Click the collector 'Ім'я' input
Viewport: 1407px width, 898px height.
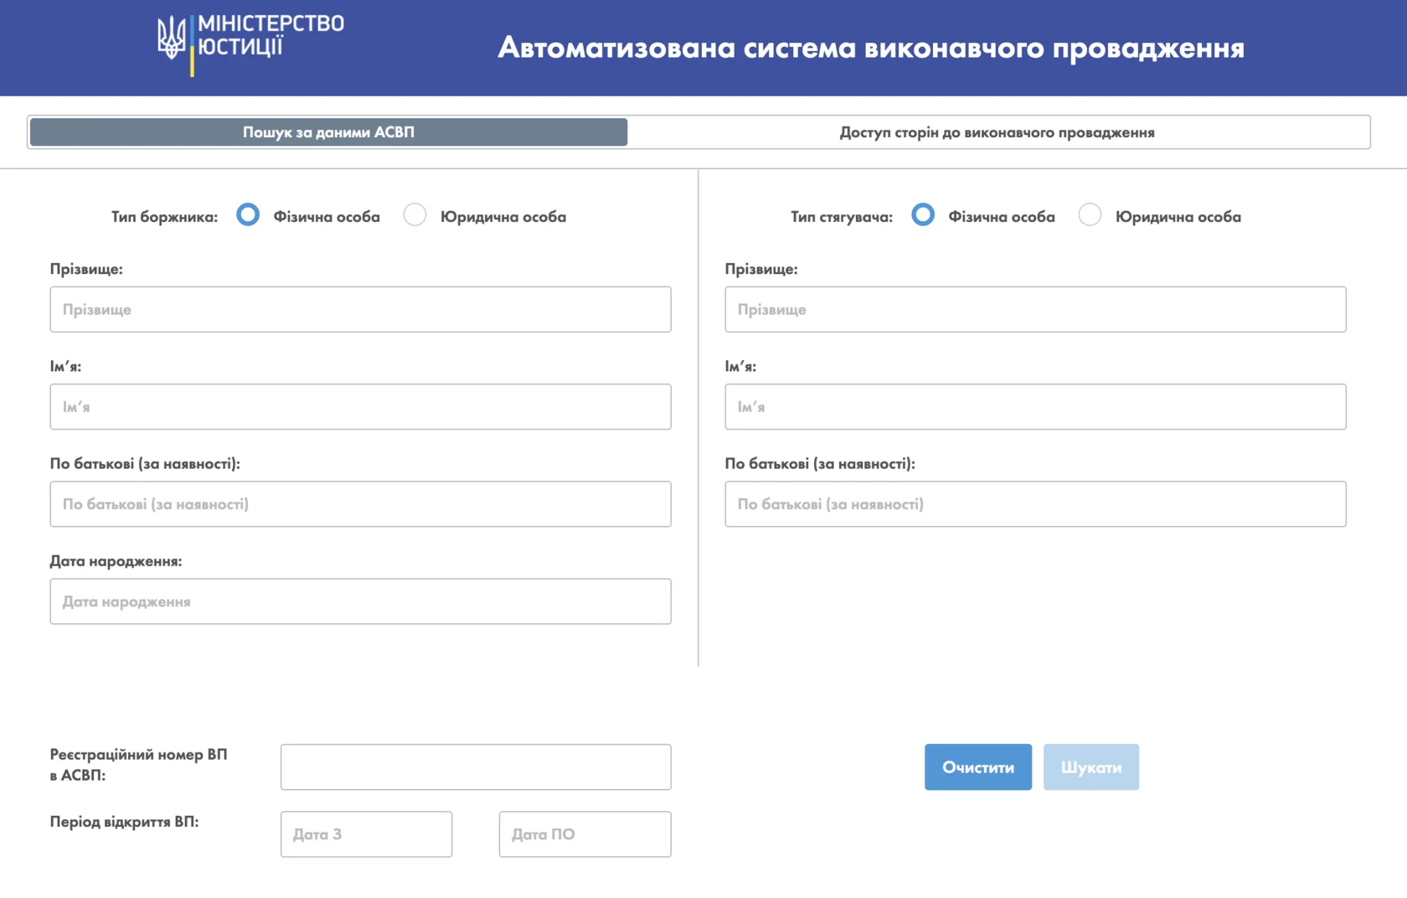click(x=1035, y=406)
